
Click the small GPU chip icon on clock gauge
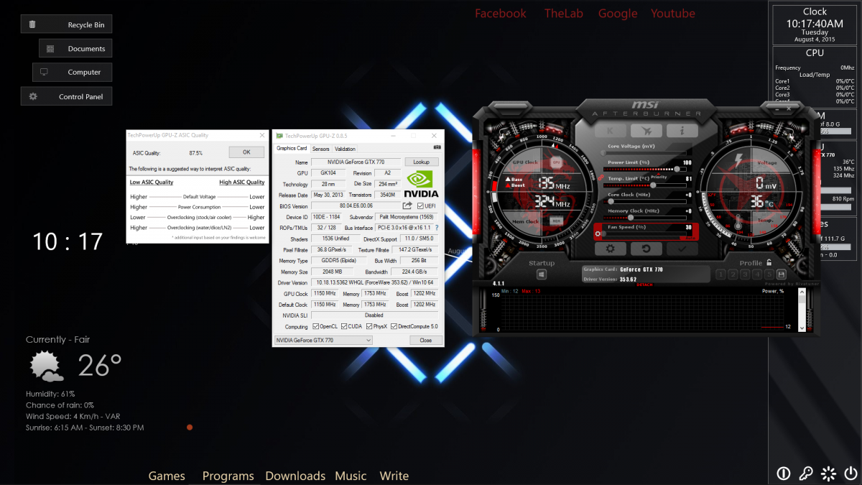click(557, 162)
